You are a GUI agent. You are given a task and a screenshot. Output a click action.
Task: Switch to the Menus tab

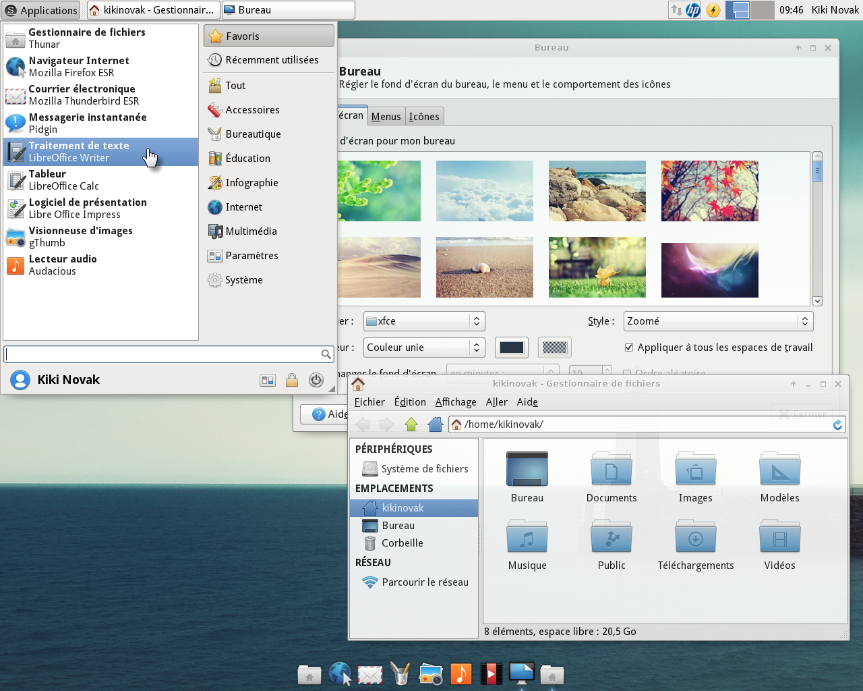click(x=386, y=116)
